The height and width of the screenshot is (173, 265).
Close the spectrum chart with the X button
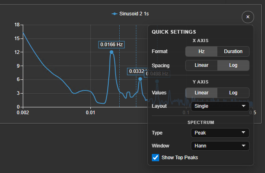click(248, 17)
